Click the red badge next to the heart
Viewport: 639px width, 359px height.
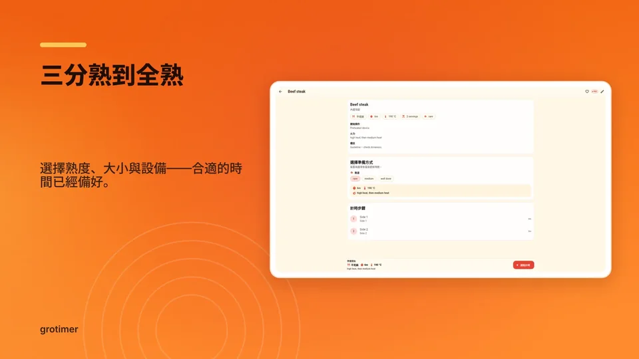click(x=594, y=92)
